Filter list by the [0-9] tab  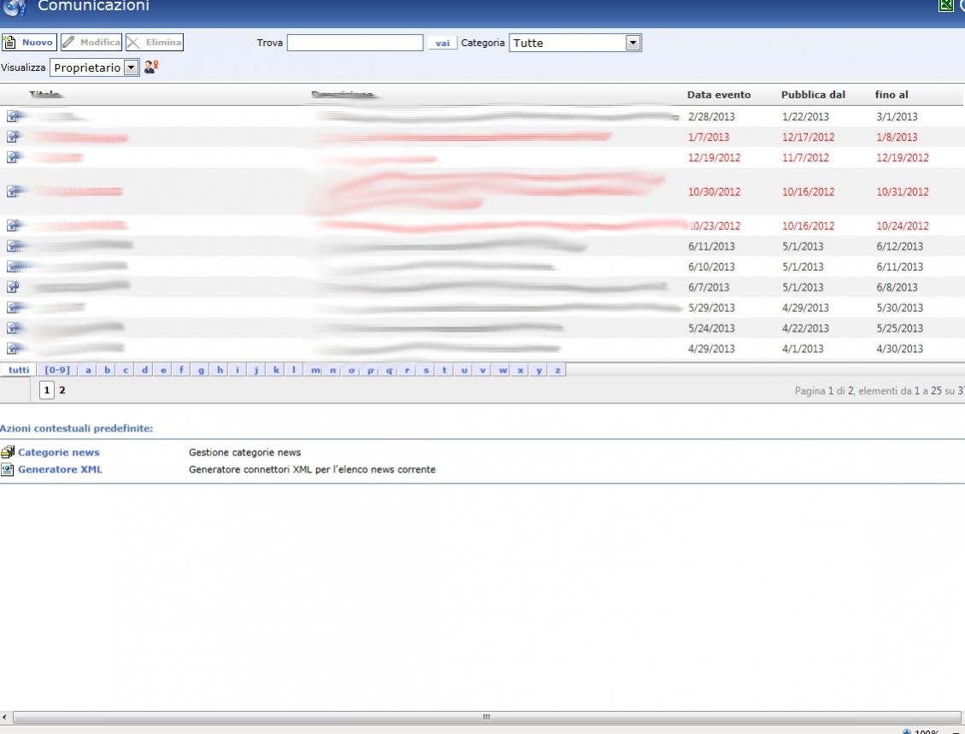pyautogui.click(x=57, y=370)
